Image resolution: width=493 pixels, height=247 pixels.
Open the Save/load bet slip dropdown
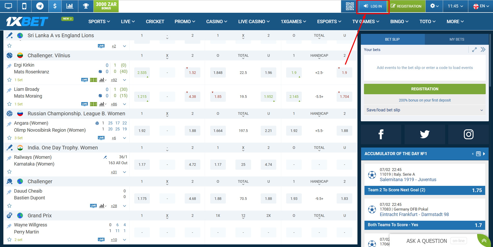425,110
